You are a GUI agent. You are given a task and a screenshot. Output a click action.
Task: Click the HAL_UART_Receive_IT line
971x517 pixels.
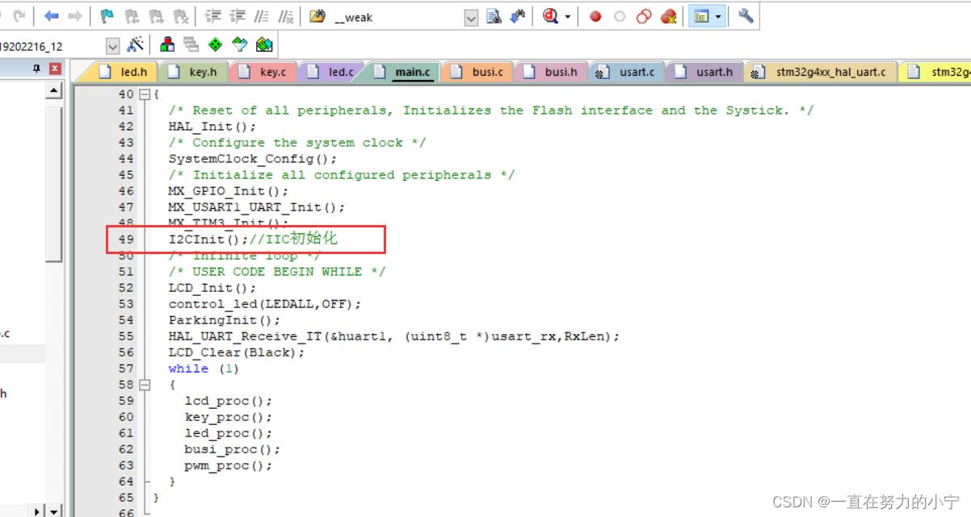pos(393,336)
